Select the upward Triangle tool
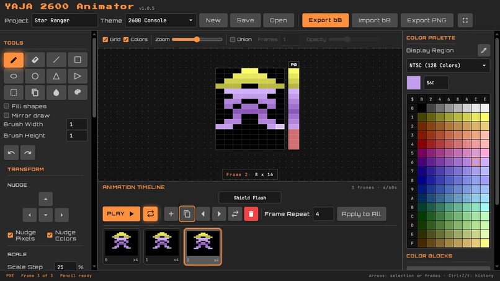The width and height of the screenshot is (500, 281). click(x=56, y=76)
